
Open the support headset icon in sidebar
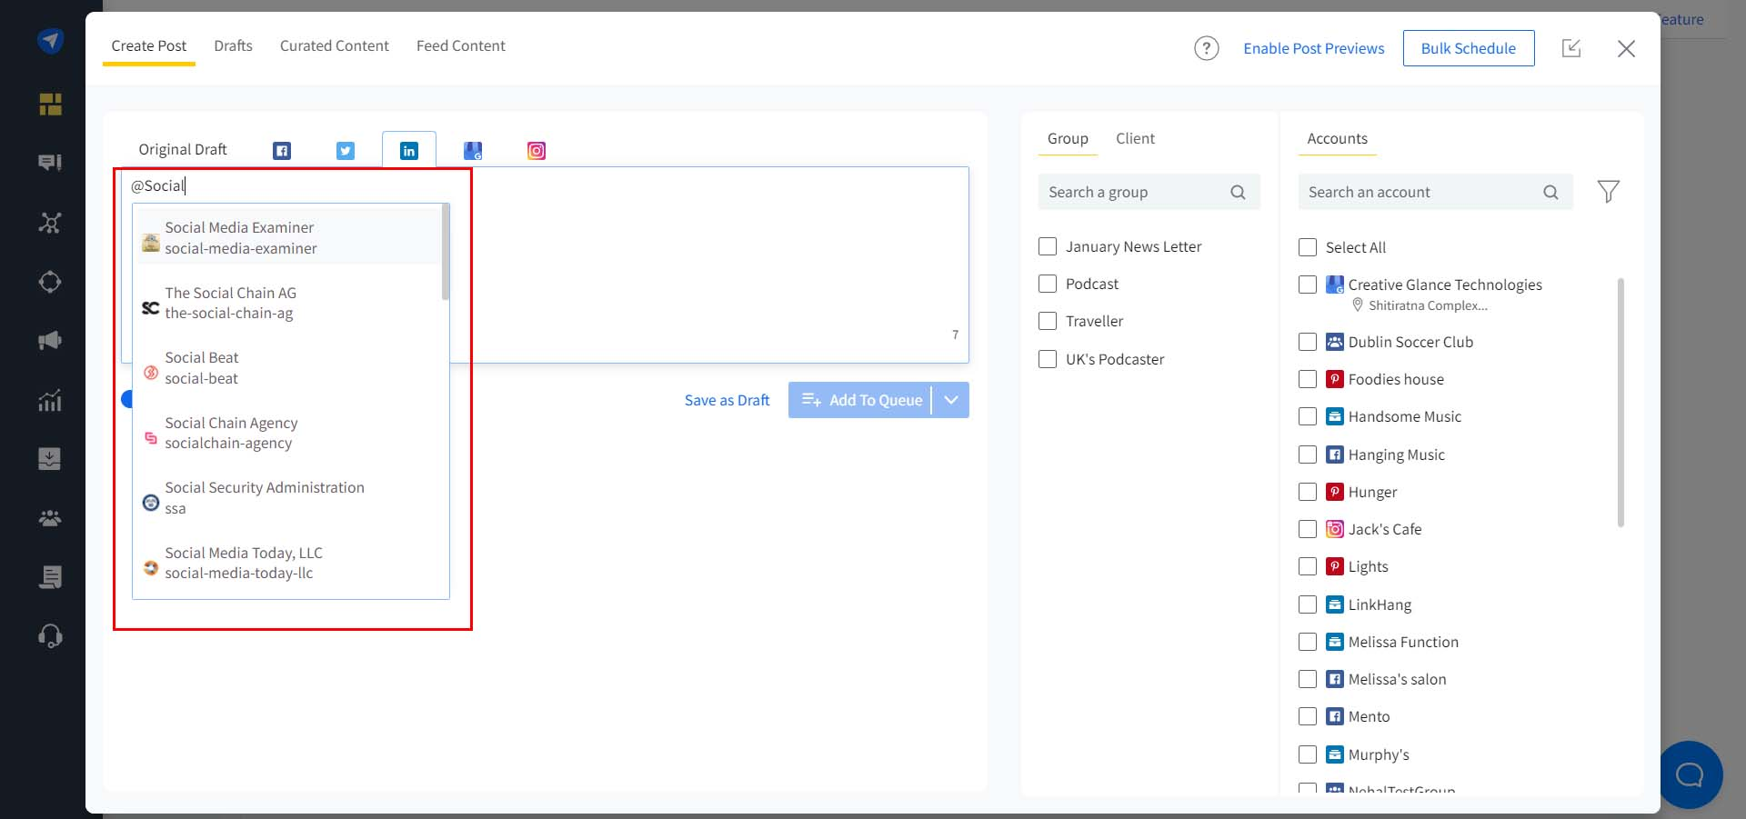(50, 635)
